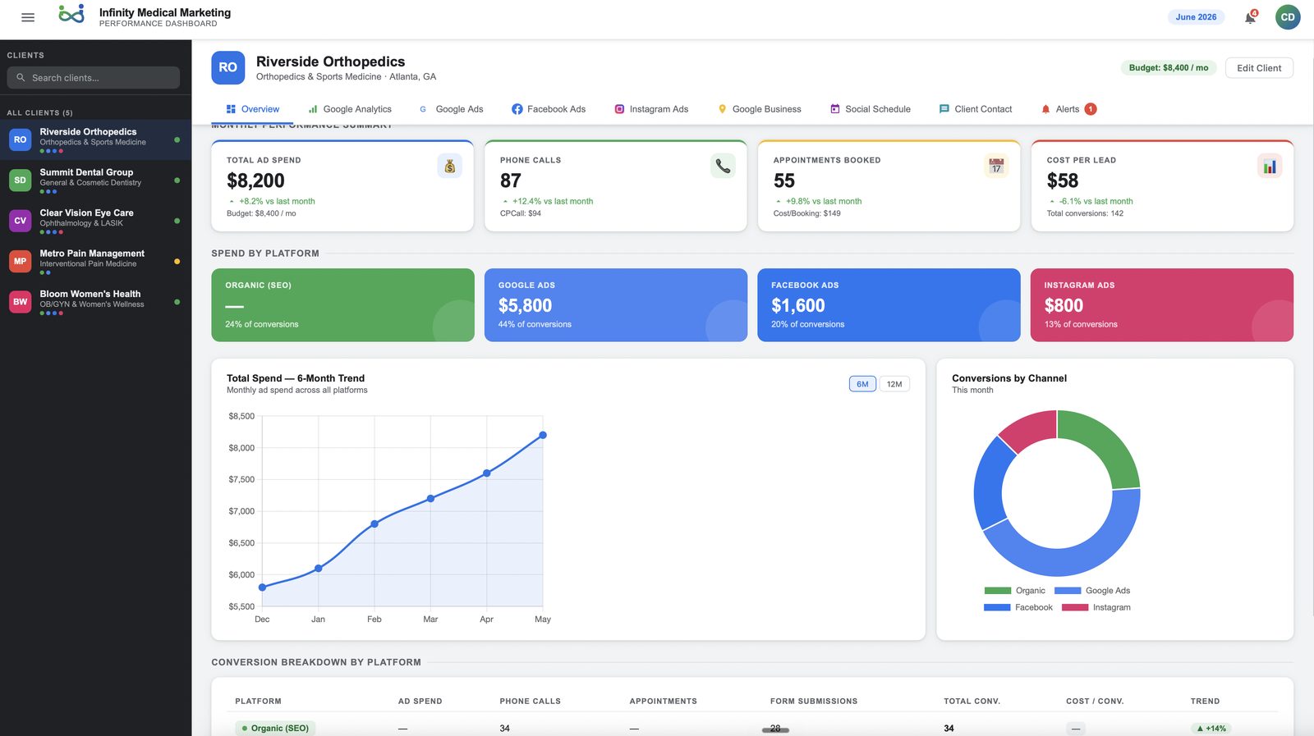Viewport: 1314px width, 736px height.
Task: Click the Total conversions: 142 text
Action: pos(1085,213)
